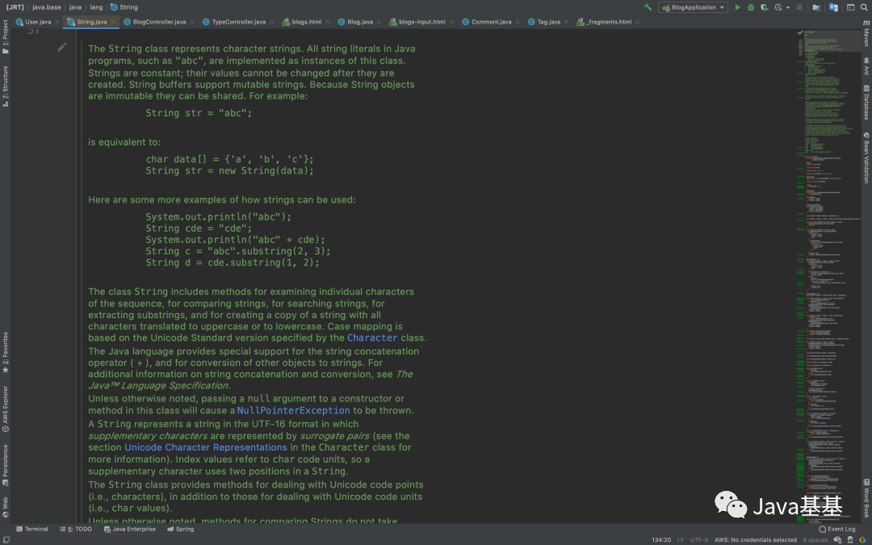872x545 pixels.
Task: Toggle the Favorites tool window
Action: point(5,353)
